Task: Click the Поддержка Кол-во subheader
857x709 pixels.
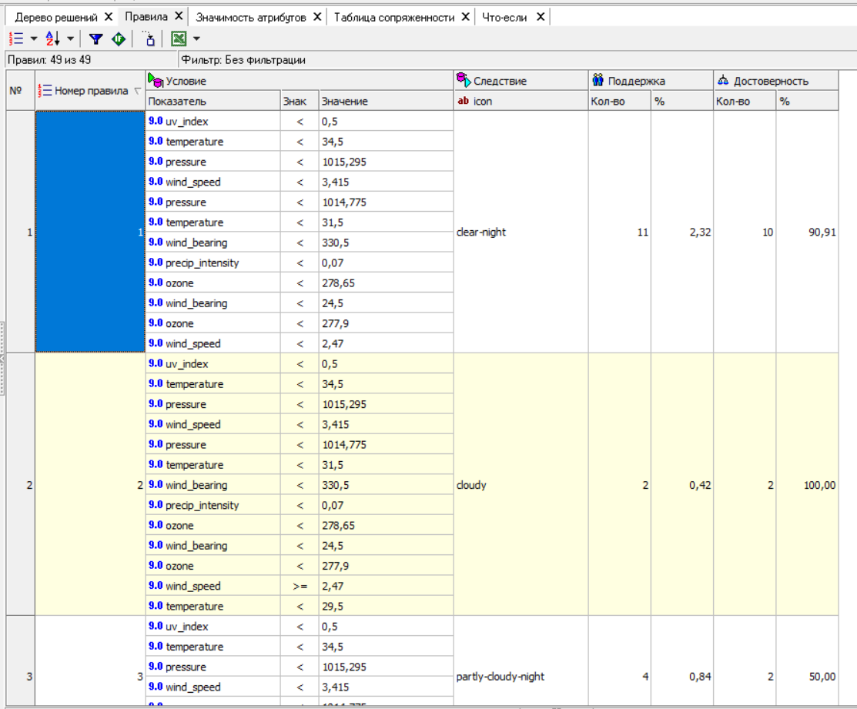Action: click(x=620, y=101)
